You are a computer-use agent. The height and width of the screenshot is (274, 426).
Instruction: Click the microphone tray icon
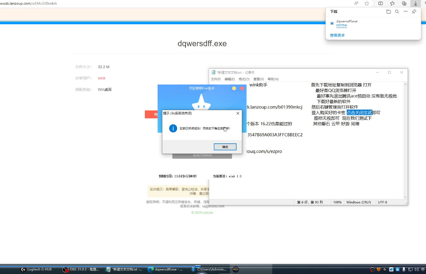pyautogui.click(x=404, y=269)
